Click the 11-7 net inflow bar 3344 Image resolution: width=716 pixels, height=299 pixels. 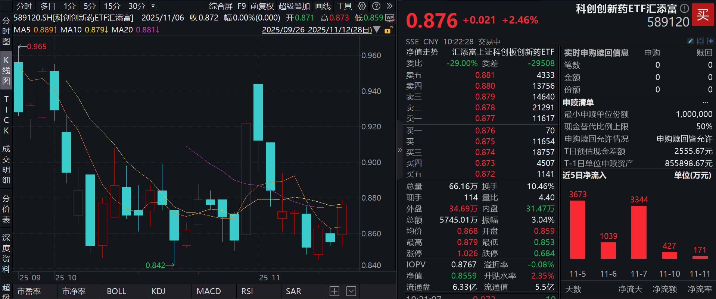coord(639,232)
